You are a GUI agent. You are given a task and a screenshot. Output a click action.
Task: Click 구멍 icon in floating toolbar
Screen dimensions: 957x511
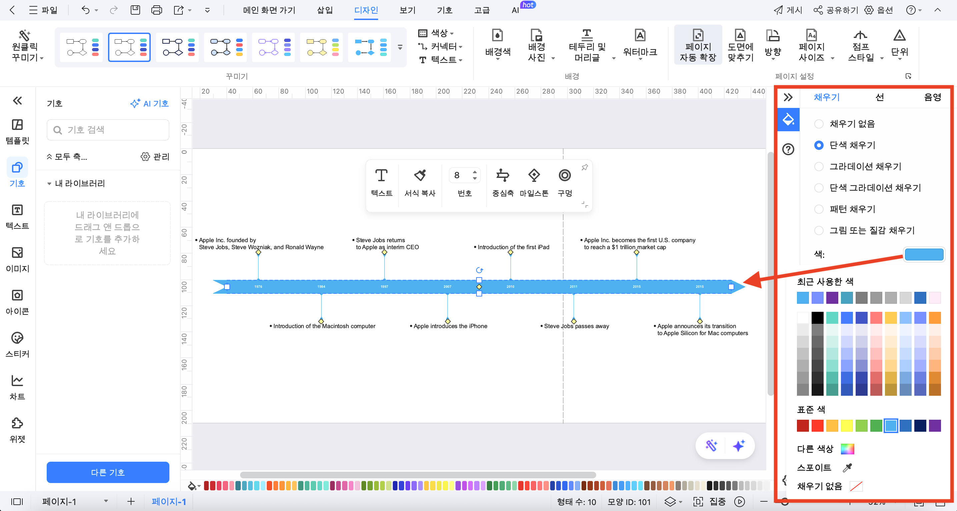[x=565, y=183]
